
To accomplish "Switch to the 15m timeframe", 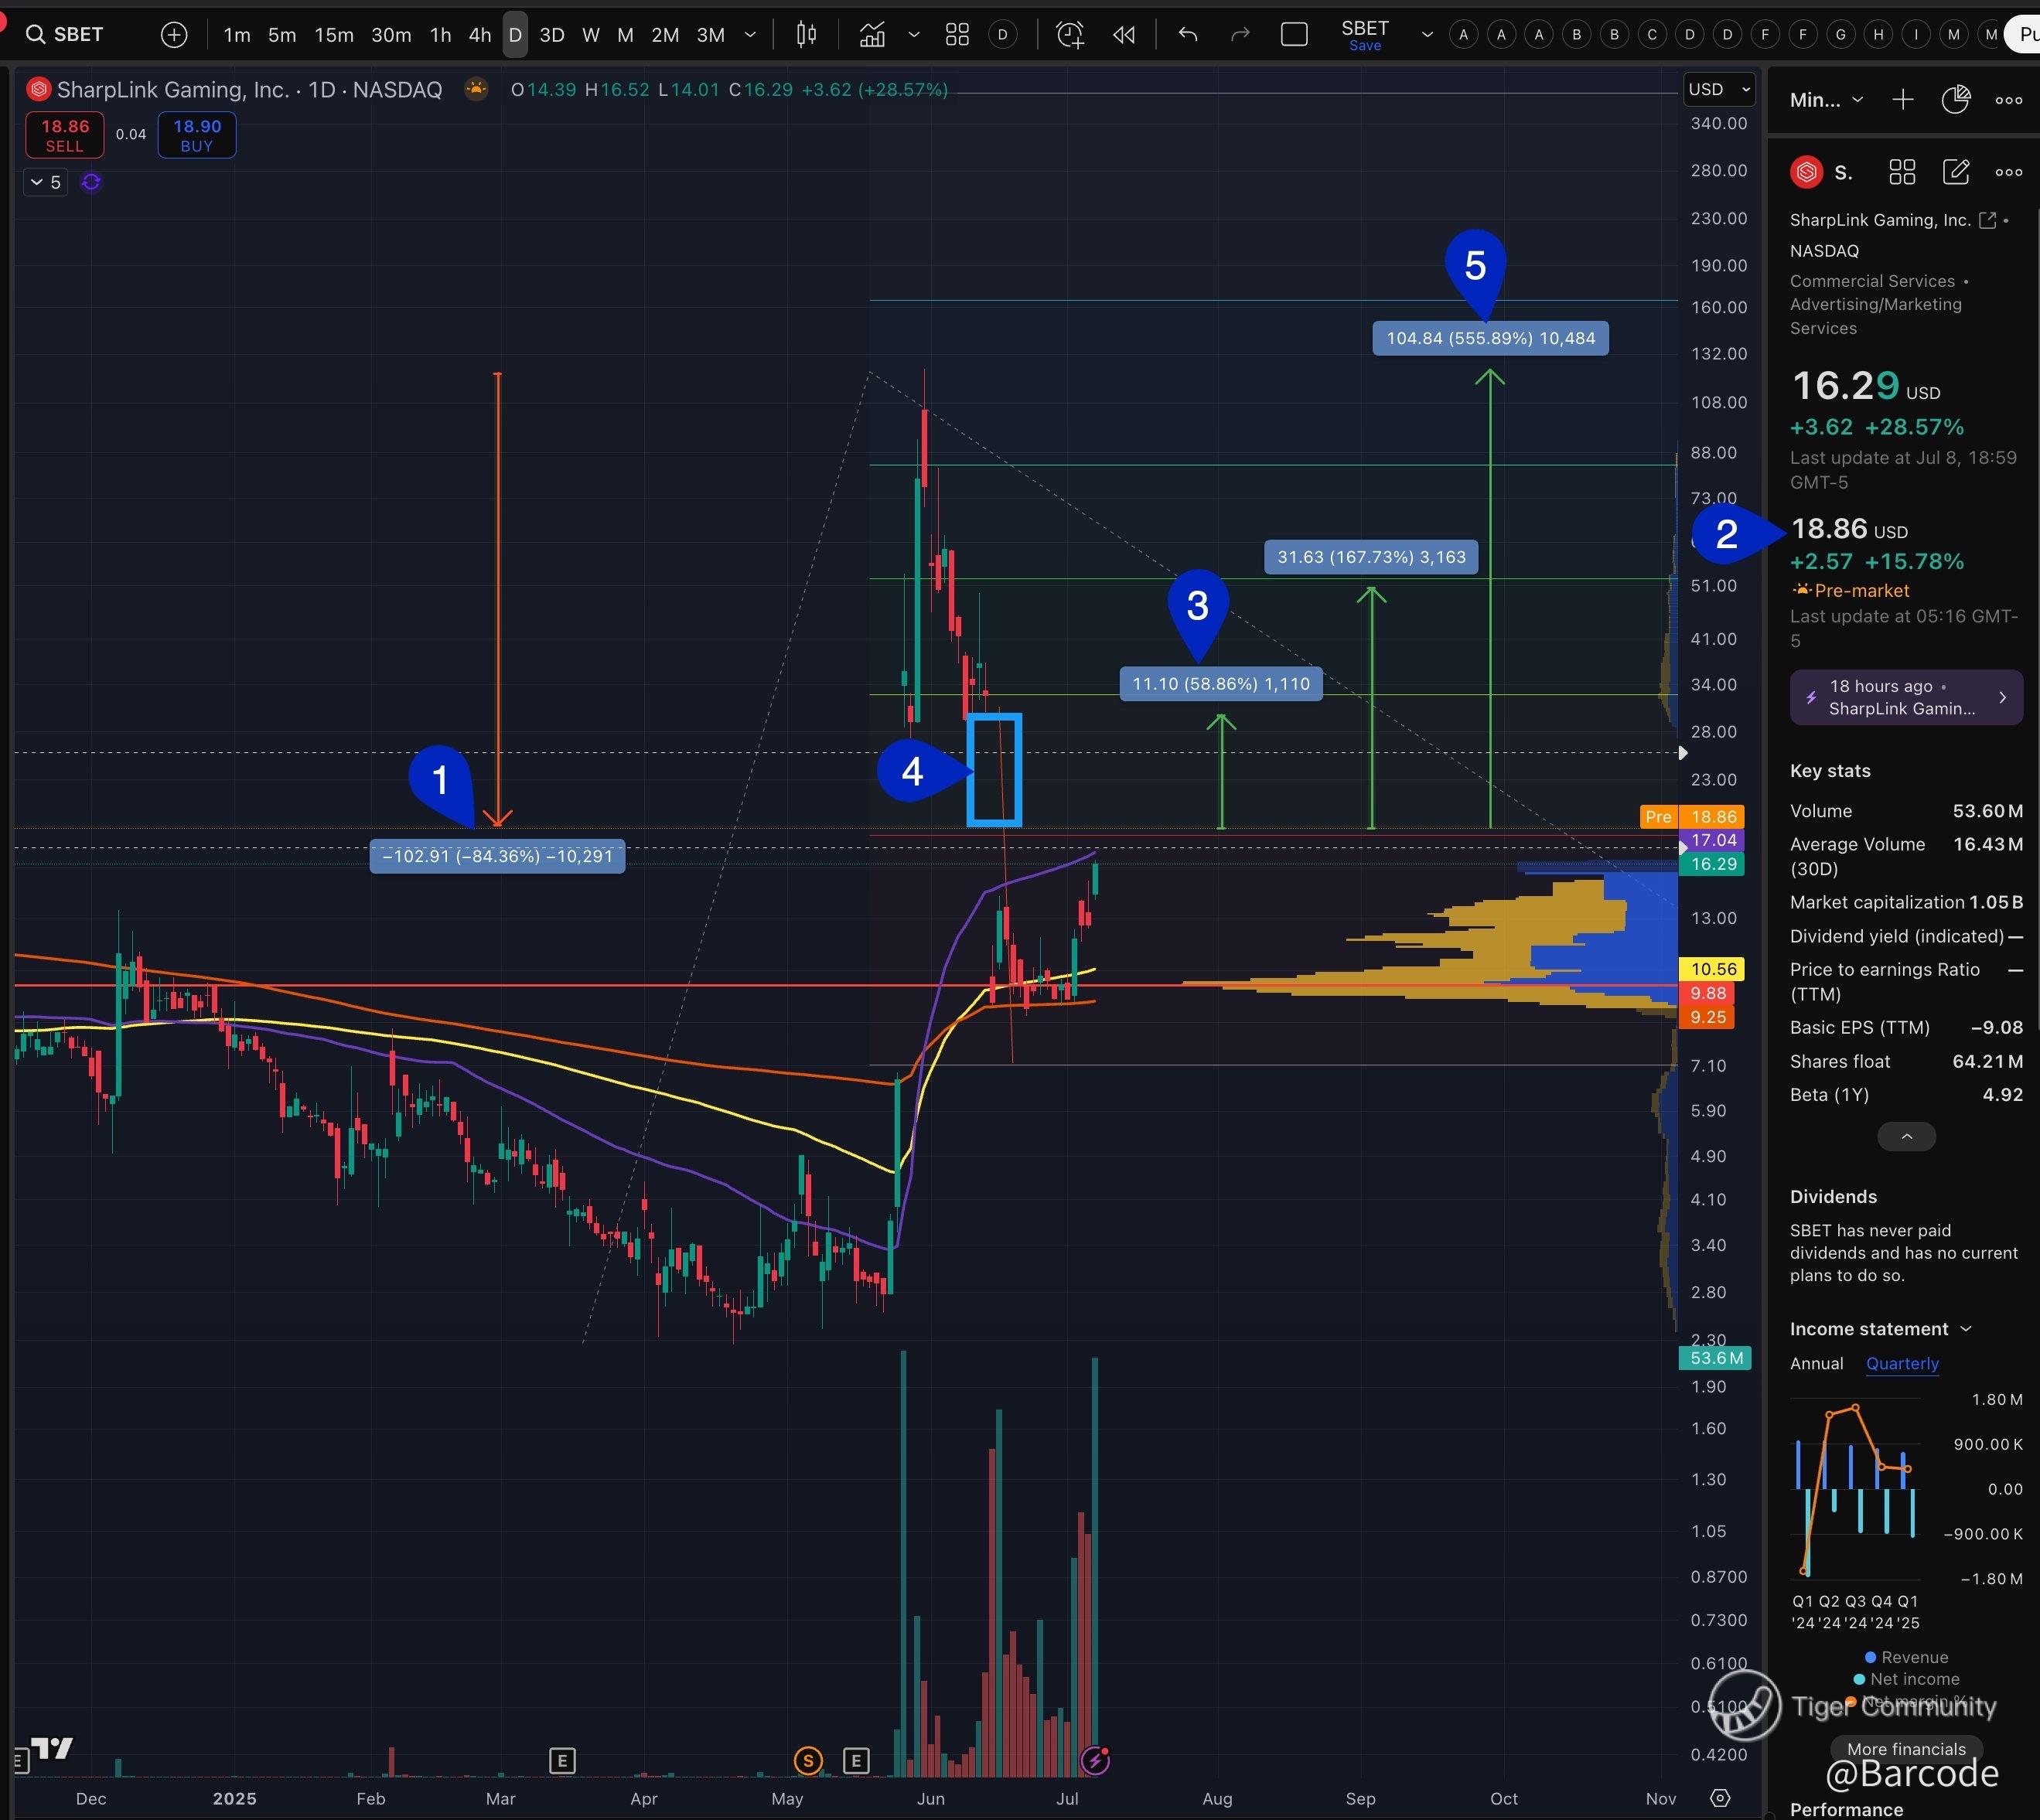I will point(334,35).
